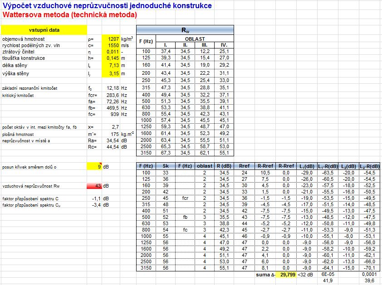382x285 pixels.
Task: Select the 'suma Δ-' label
Action: click(266, 275)
